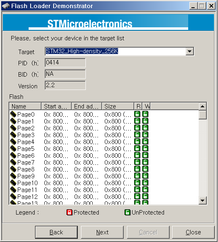The height and width of the screenshot is (242, 218).
Task: Click Page12 read-protection lock icon
Action: (x=137, y=196)
